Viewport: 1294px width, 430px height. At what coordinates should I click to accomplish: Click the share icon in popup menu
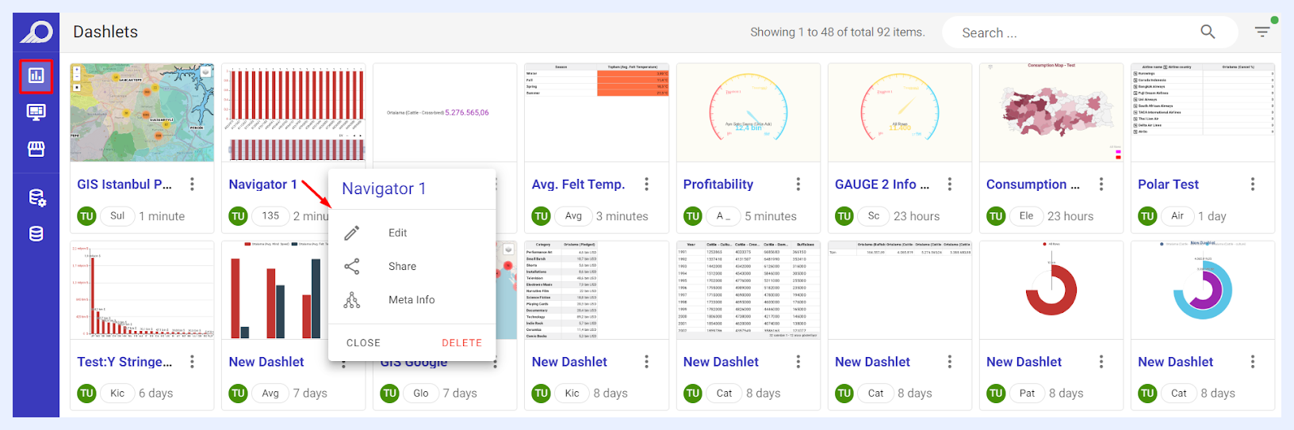pos(352,266)
